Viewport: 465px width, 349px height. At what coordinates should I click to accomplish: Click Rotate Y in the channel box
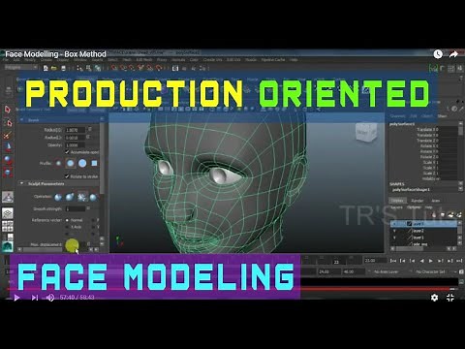click(x=429, y=151)
